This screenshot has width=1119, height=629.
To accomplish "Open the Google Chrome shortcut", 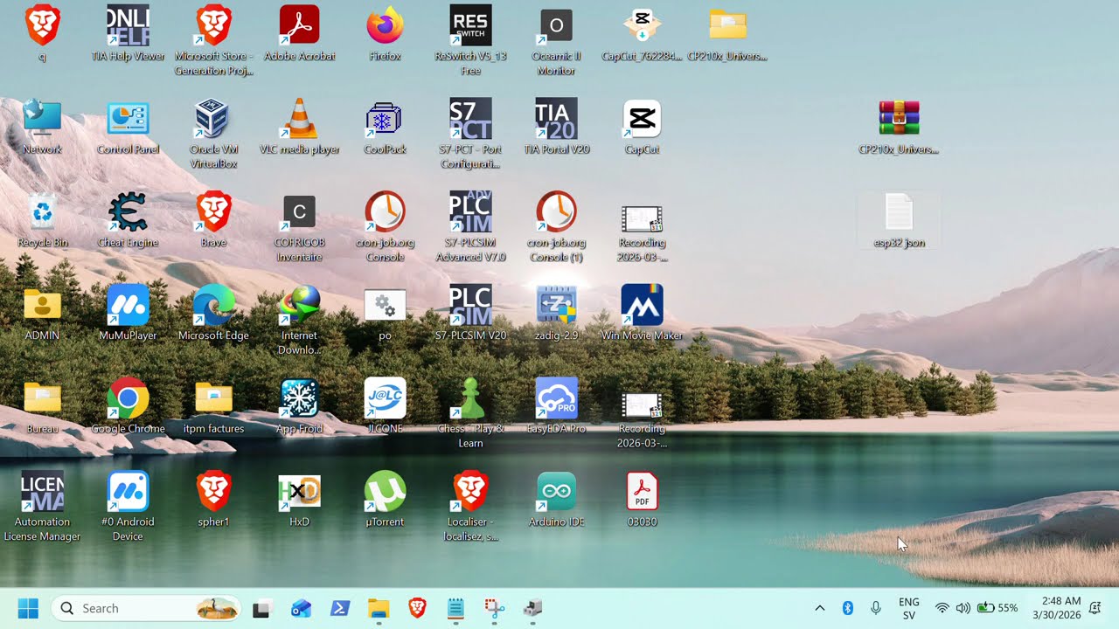I will pyautogui.click(x=128, y=406).
